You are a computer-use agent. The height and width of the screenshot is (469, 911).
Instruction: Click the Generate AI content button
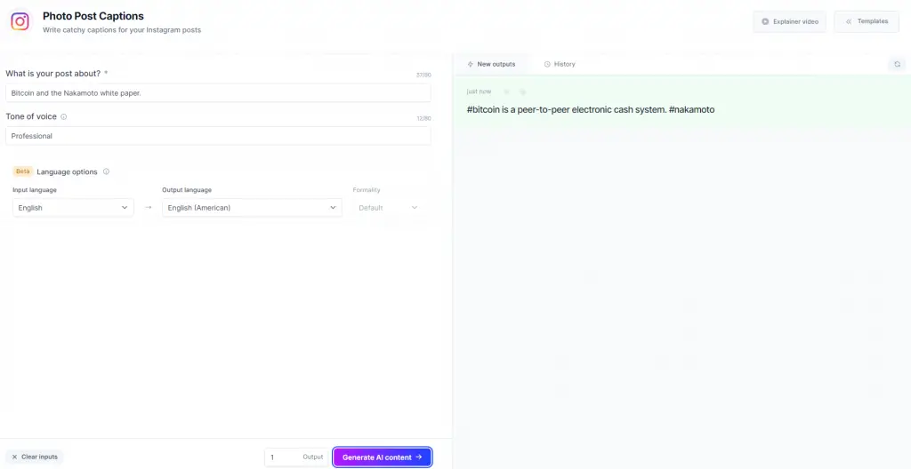383,457
